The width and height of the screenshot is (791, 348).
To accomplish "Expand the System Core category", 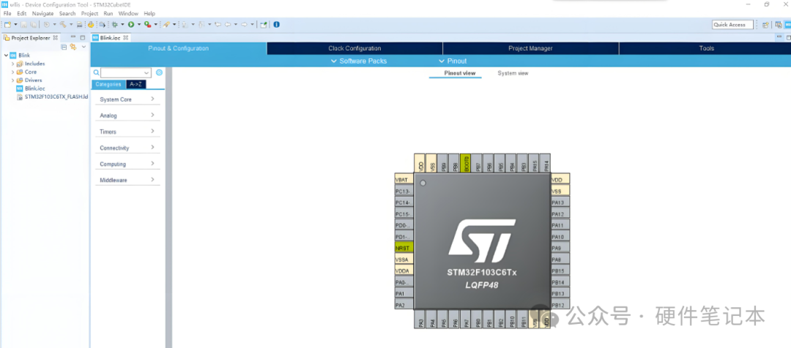I will coord(127,99).
